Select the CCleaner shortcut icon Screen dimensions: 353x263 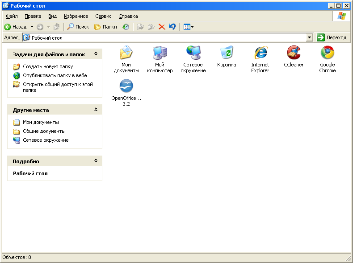294,53
